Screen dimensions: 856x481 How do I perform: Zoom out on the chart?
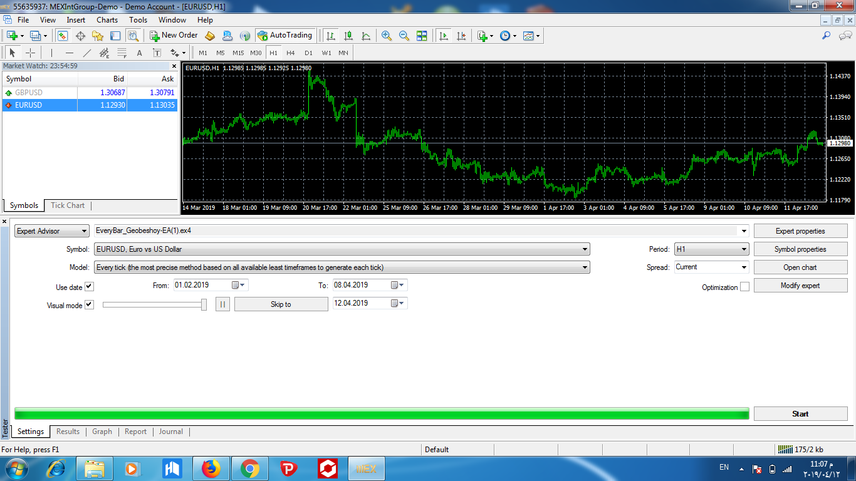coord(404,36)
